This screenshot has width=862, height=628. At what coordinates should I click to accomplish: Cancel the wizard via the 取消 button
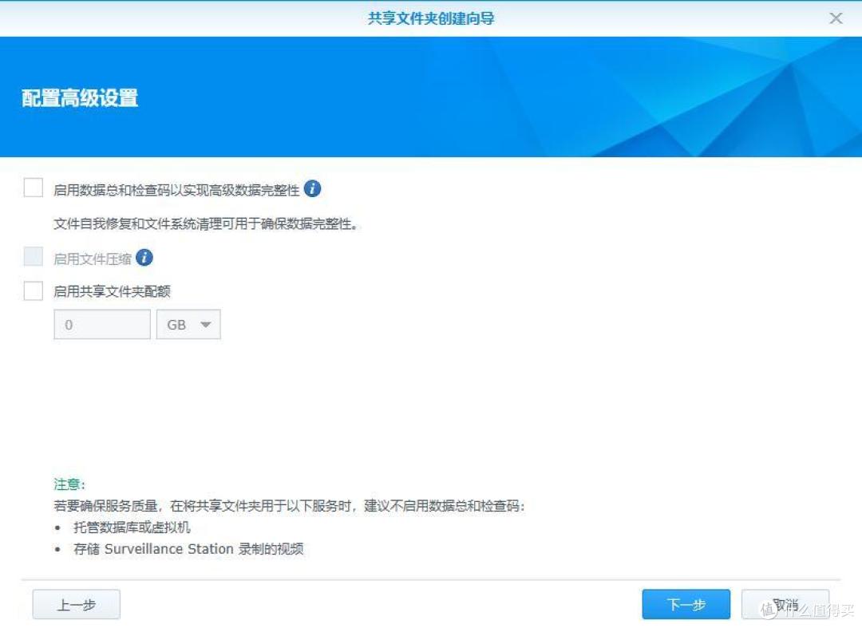[786, 604]
